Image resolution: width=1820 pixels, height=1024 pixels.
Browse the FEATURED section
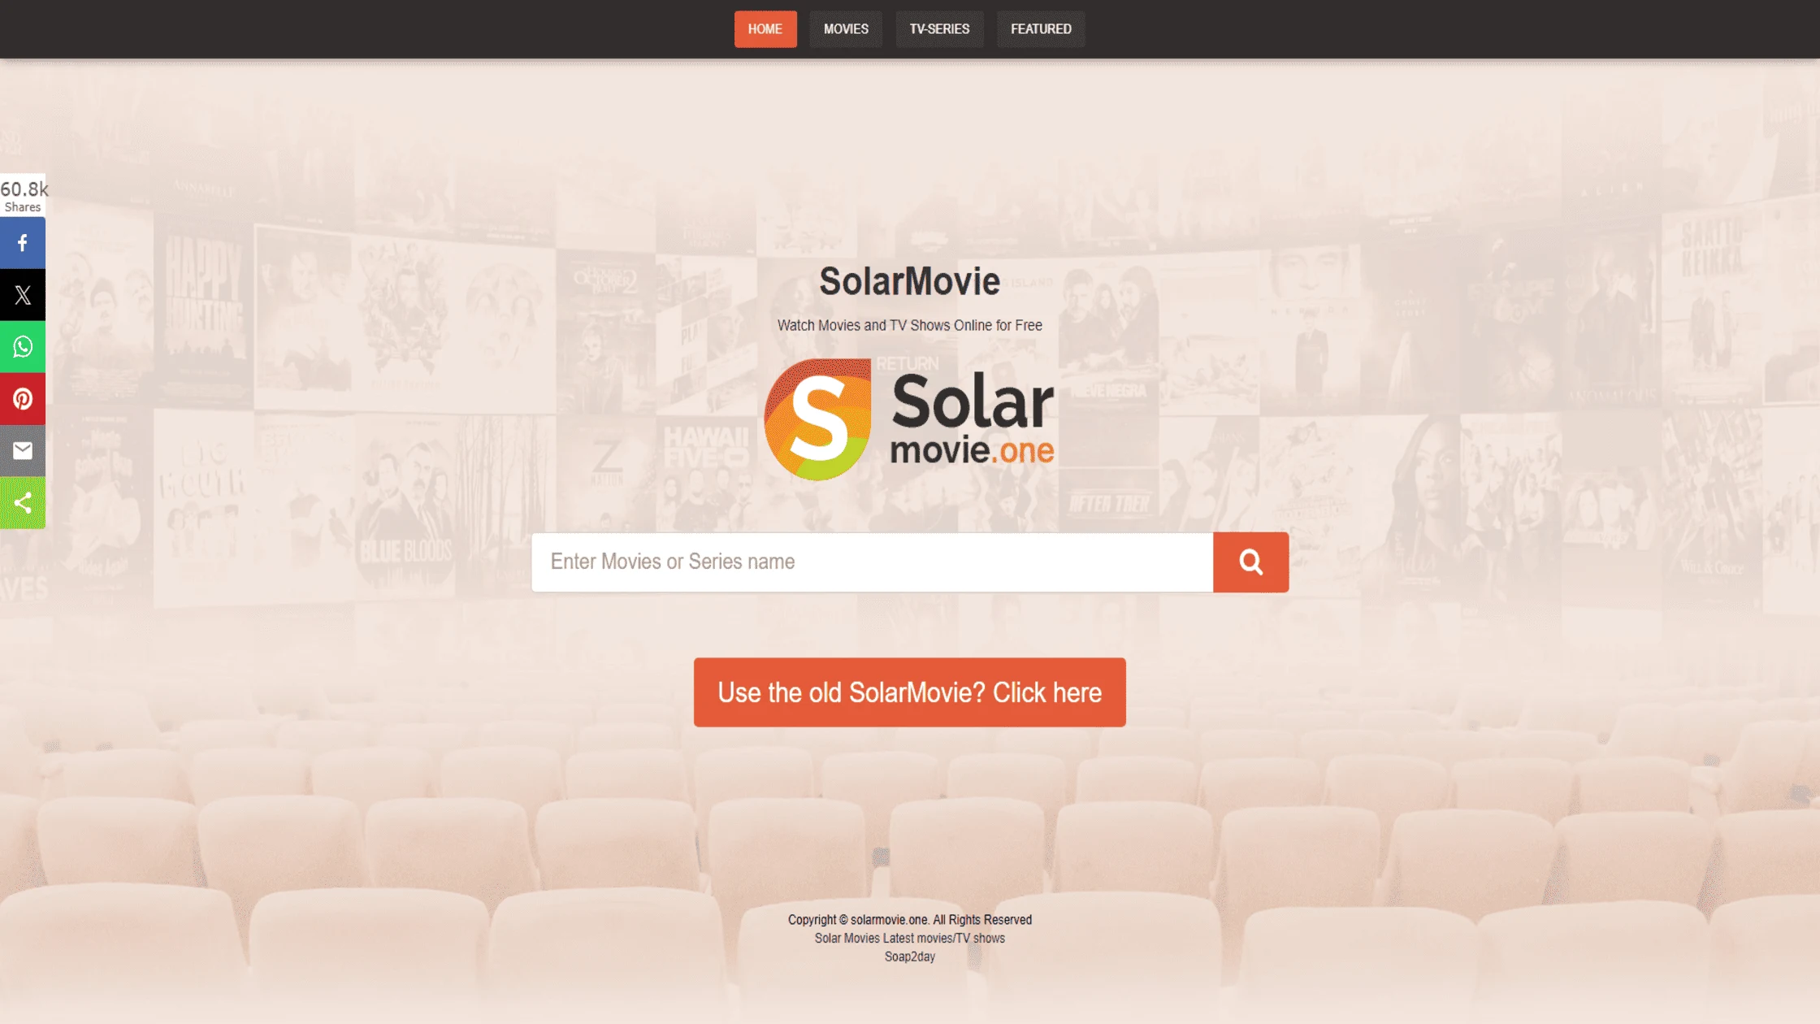[x=1041, y=29]
